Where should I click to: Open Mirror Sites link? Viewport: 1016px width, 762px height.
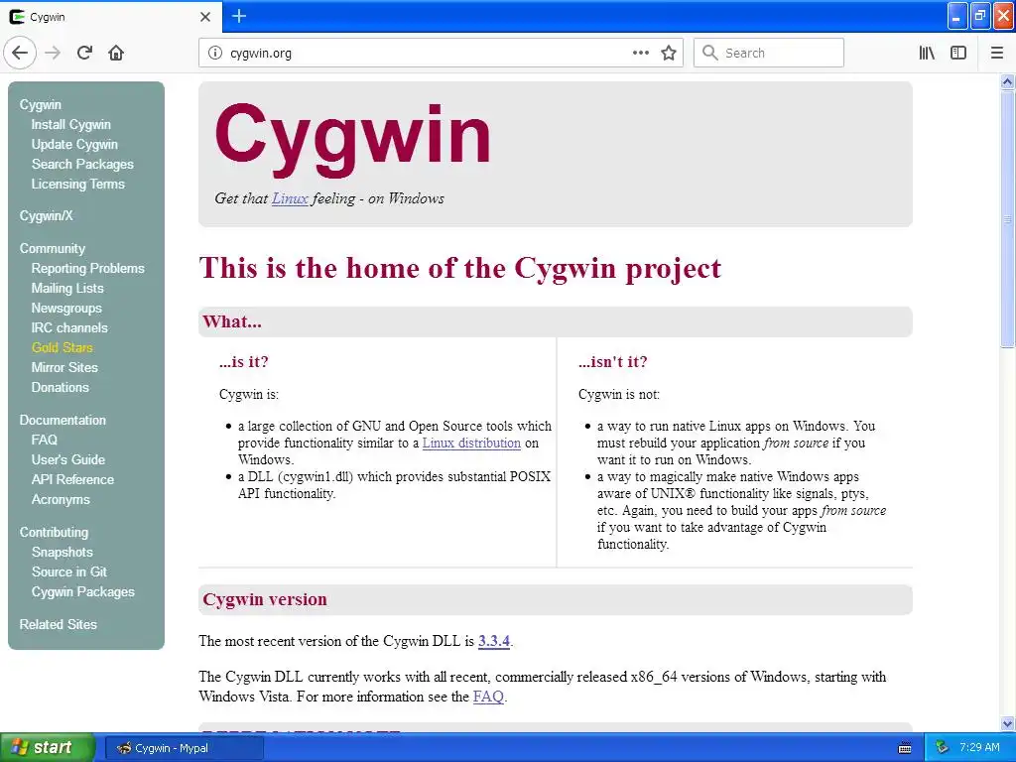[64, 367]
